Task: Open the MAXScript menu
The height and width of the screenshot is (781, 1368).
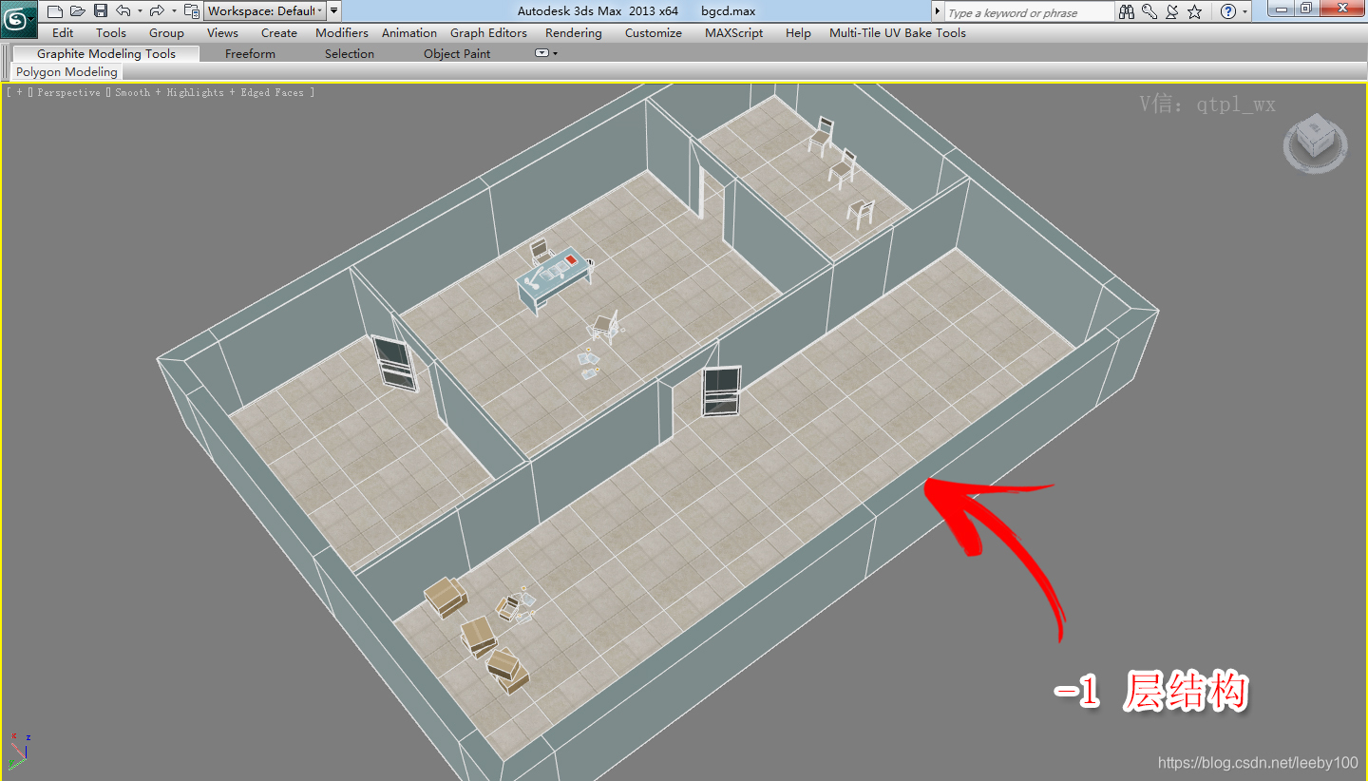Action: click(735, 32)
